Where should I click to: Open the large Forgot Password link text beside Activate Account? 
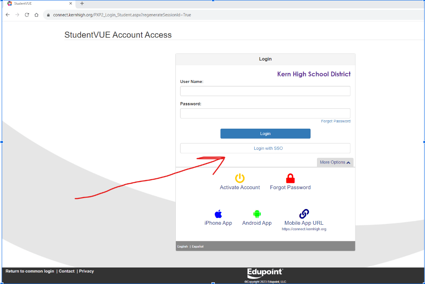(x=290, y=187)
